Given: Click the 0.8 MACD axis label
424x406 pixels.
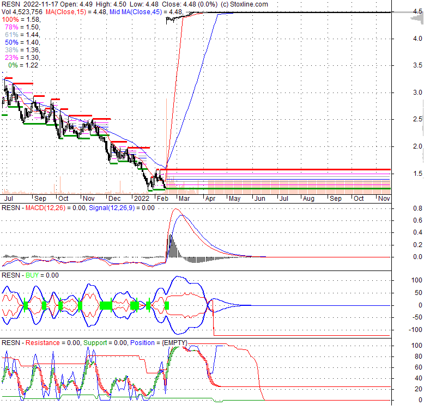Looking at the screenshot, I should 417,208.
